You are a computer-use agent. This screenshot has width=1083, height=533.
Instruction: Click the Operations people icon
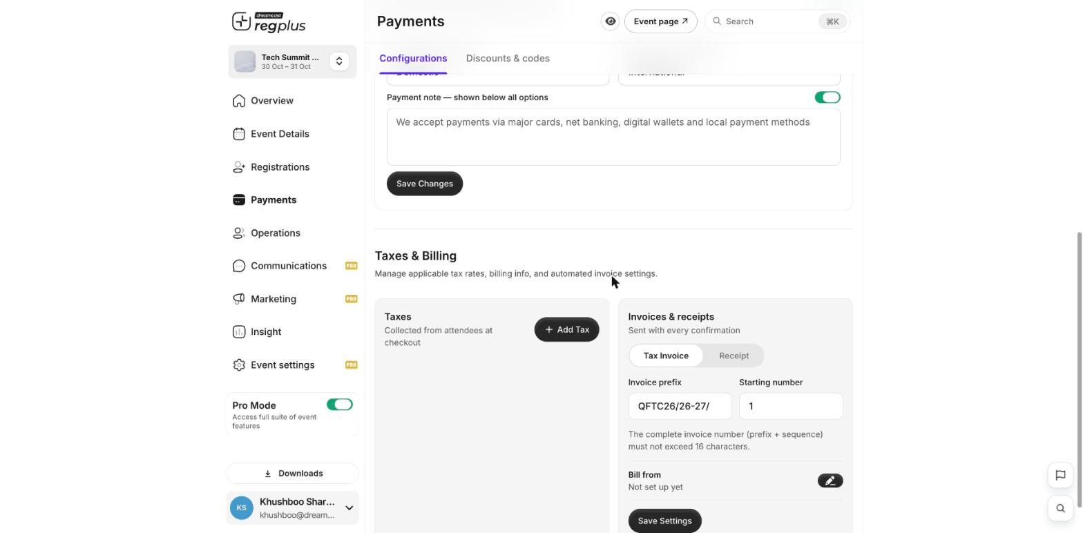(239, 233)
